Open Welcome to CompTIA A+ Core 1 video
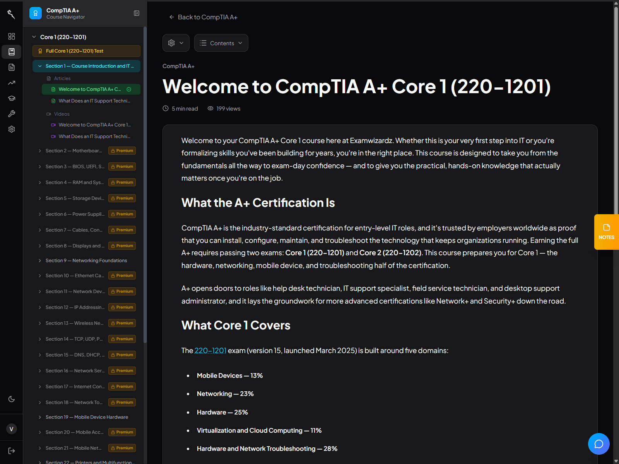Screen dimensions: 619x464 point(91,125)
